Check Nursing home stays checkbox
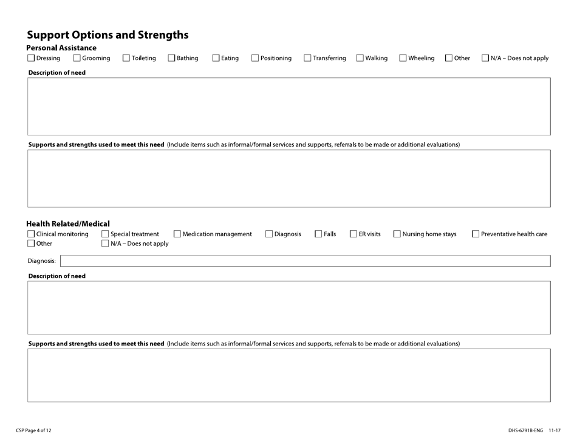 (x=397, y=233)
